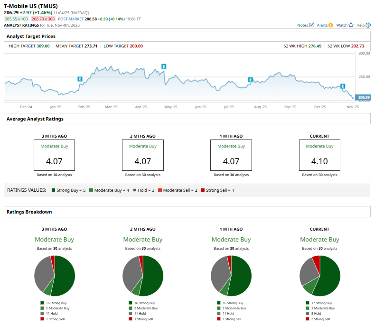Open Notes with the pencil edit icon
Screen dimensions: 374x326
click(x=311, y=25)
